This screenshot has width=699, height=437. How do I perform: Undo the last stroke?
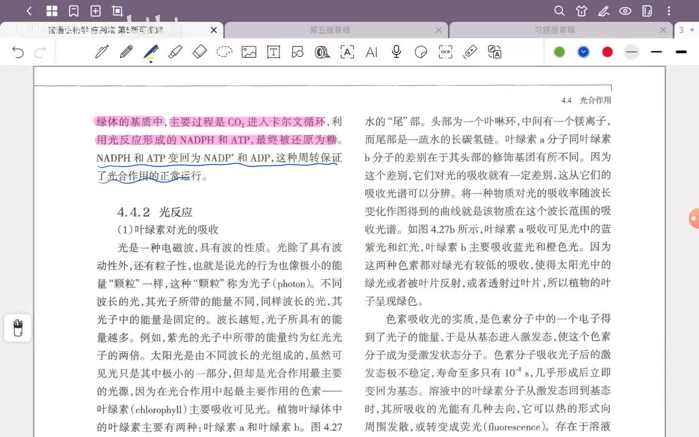coord(18,52)
